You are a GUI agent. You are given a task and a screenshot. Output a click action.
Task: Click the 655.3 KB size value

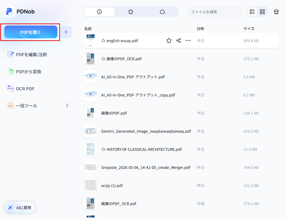pos(251,131)
